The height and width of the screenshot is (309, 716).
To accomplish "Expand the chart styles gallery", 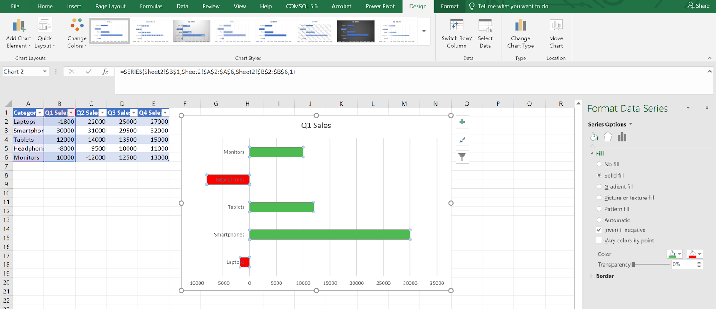I will pyautogui.click(x=424, y=31).
